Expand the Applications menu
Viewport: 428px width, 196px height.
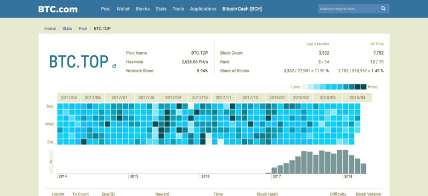pos(203,9)
